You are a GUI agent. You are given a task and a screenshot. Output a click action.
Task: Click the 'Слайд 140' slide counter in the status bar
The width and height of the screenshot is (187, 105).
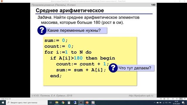point(6,99)
